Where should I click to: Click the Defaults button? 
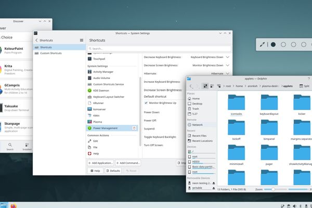coord(113,171)
